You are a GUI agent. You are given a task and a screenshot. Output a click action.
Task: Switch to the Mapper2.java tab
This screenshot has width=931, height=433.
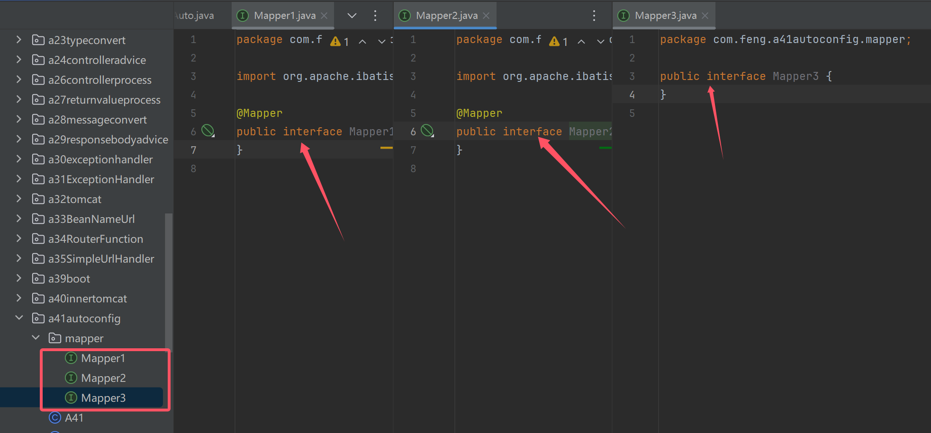click(x=446, y=16)
